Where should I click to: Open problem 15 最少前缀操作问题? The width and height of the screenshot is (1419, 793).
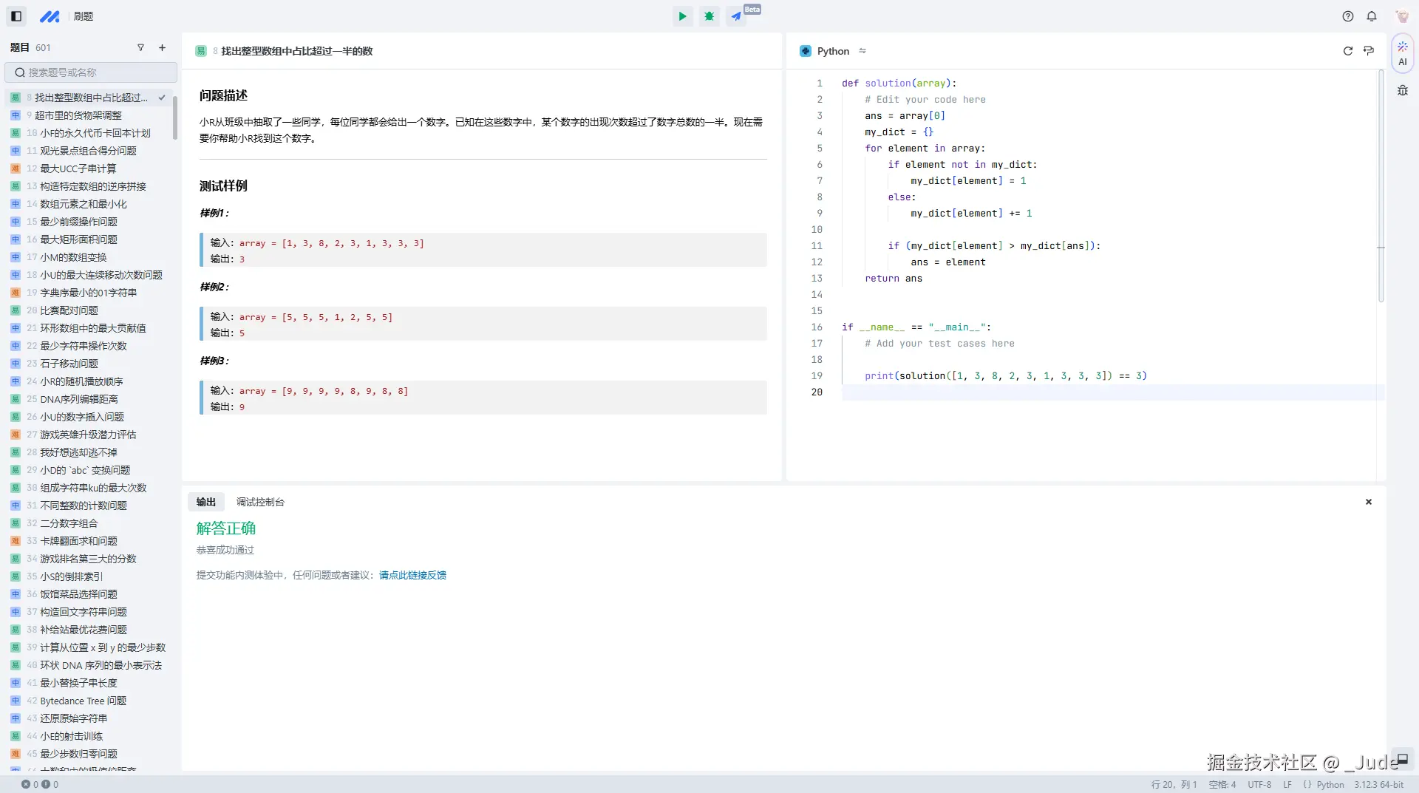tap(89, 222)
